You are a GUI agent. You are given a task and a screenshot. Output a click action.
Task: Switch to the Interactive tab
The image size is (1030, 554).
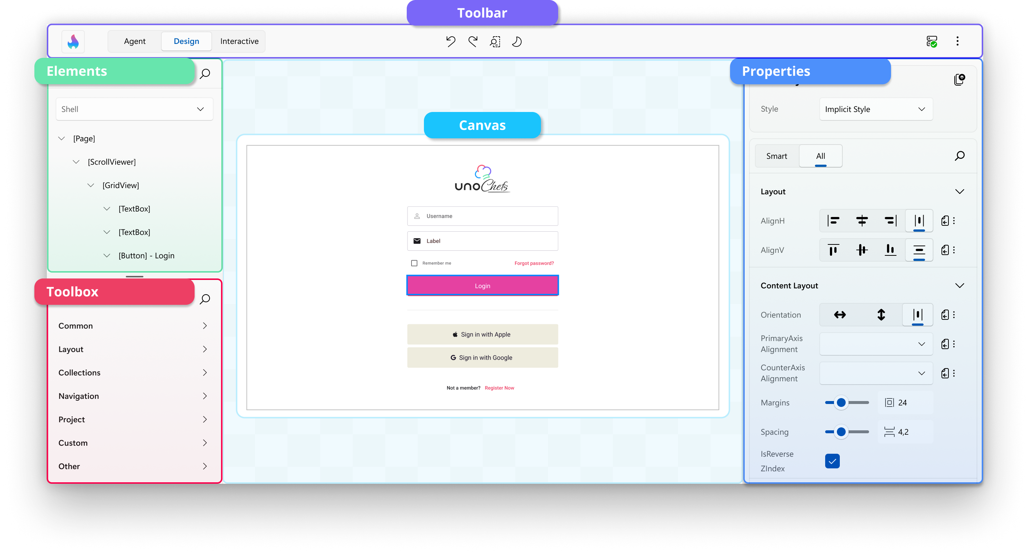click(x=239, y=41)
